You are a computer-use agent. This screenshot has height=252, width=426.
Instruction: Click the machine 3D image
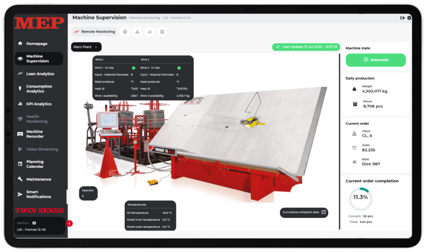click(206, 147)
